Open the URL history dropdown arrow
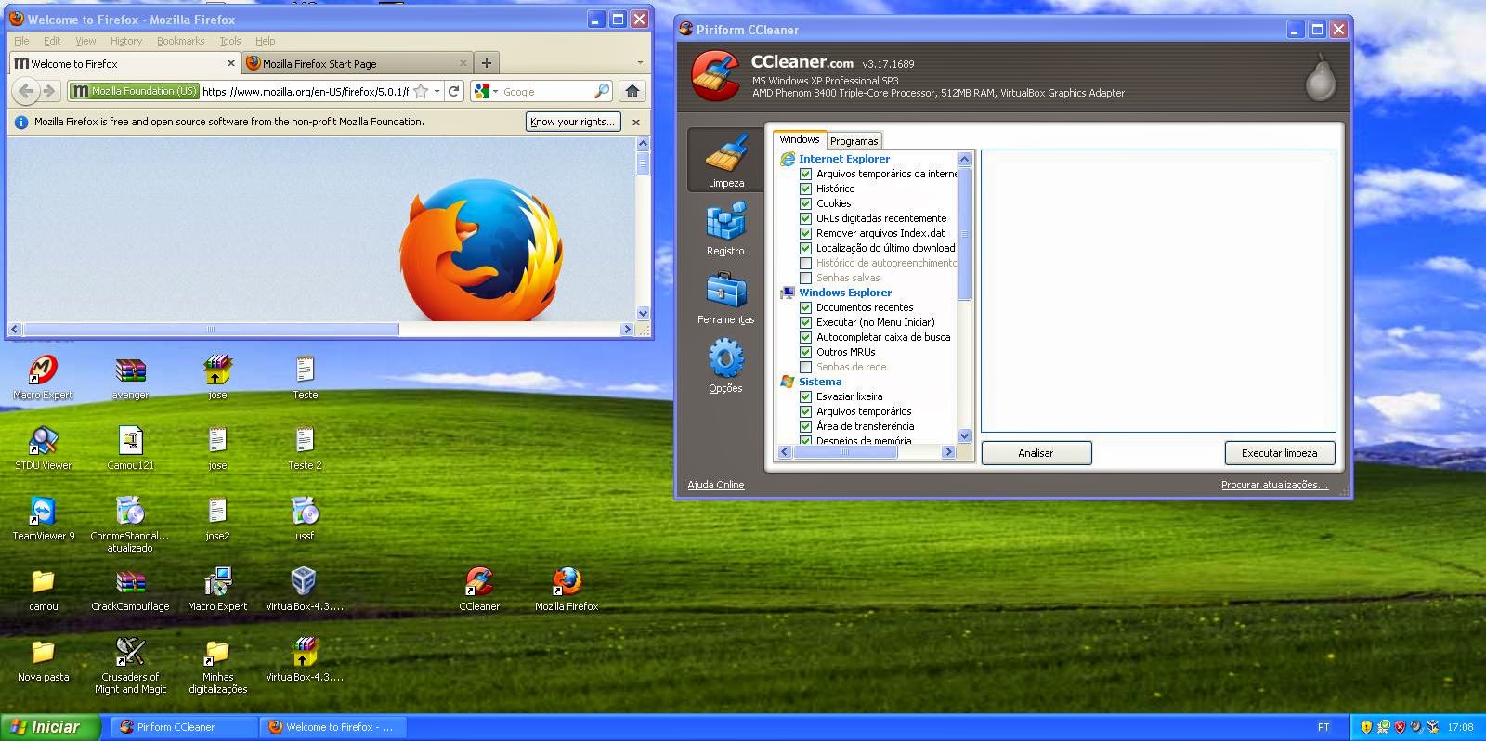 click(x=437, y=91)
